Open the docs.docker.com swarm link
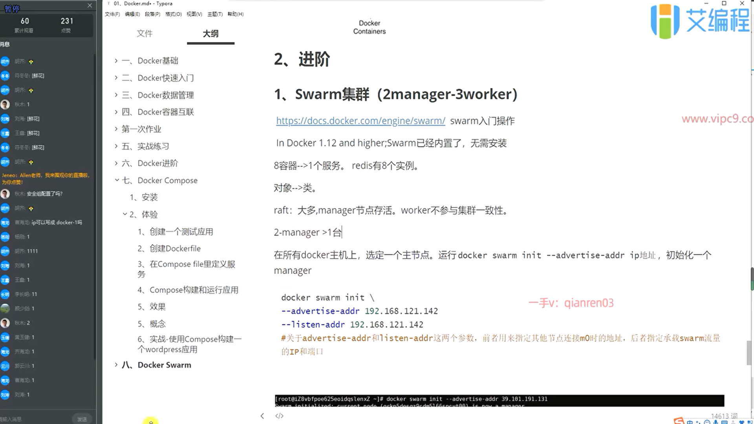The width and height of the screenshot is (754, 424). pos(360,121)
